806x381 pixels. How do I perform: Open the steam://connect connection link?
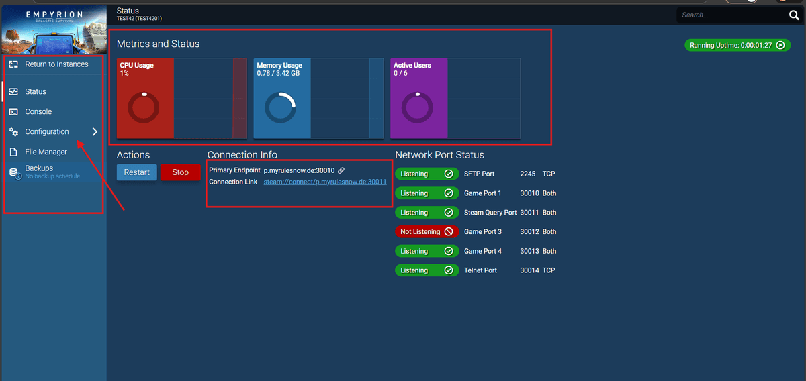click(x=325, y=182)
